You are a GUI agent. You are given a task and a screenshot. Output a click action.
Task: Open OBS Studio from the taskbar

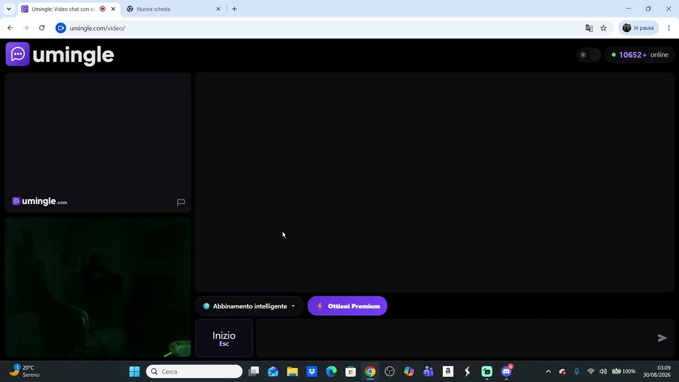(x=390, y=371)
